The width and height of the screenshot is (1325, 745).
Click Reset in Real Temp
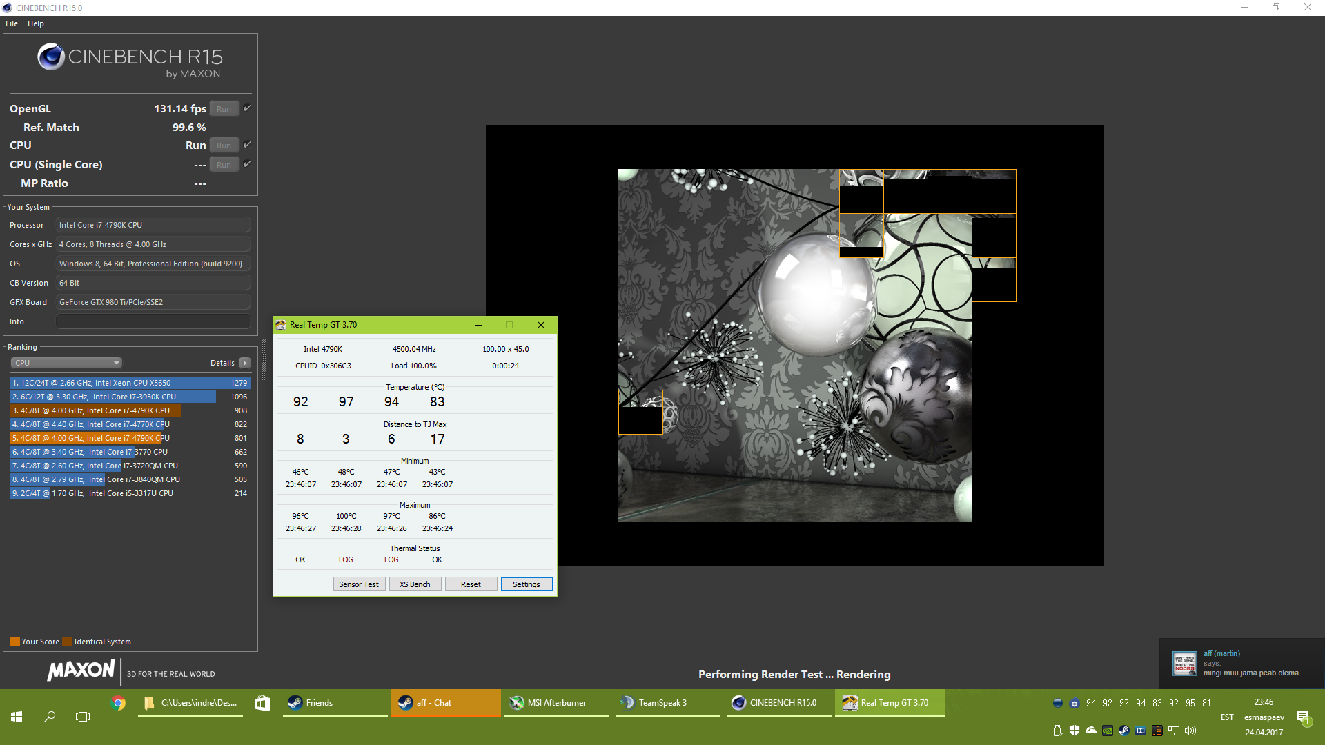coord(471,584)
